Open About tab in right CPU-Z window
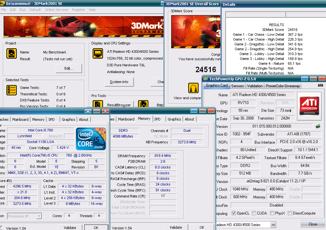 pos(190,119)
